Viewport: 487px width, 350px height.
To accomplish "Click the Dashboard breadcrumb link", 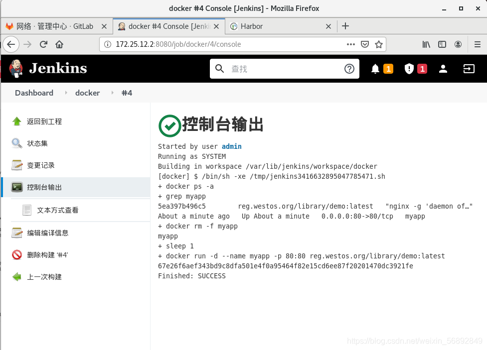I will pos(34,93).
